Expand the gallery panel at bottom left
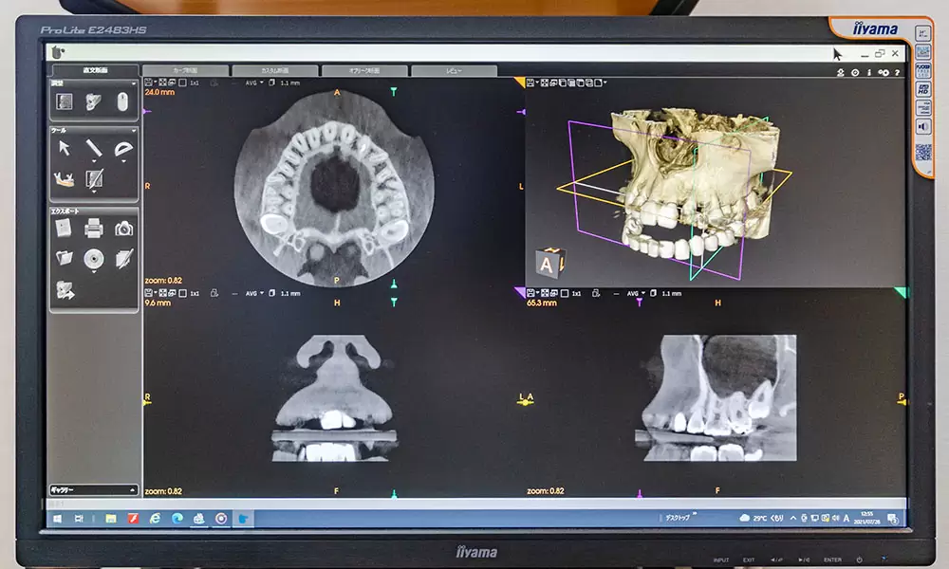The width and height of the screenshot is (949, 569). tap(93, 490)
